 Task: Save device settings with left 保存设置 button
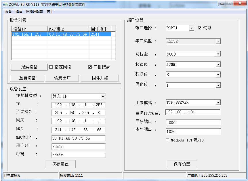tap(60, 164)
